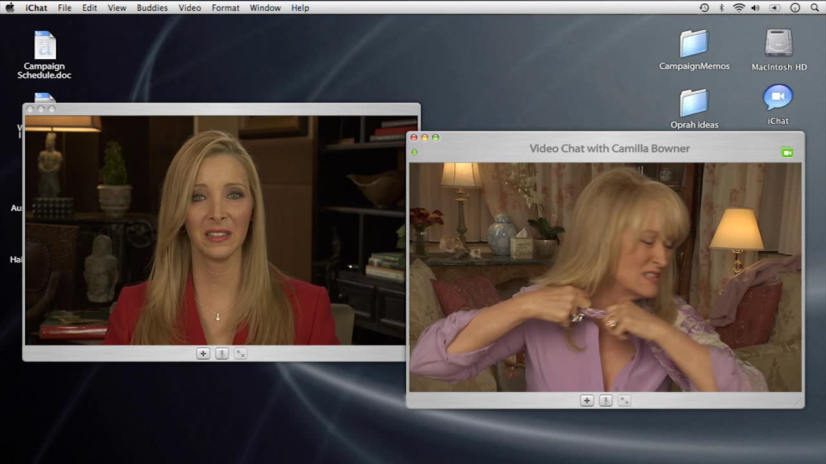Viewport: 826px width, 464px height.
Task: Open the View menu
Action: click(x=117, y=8)
